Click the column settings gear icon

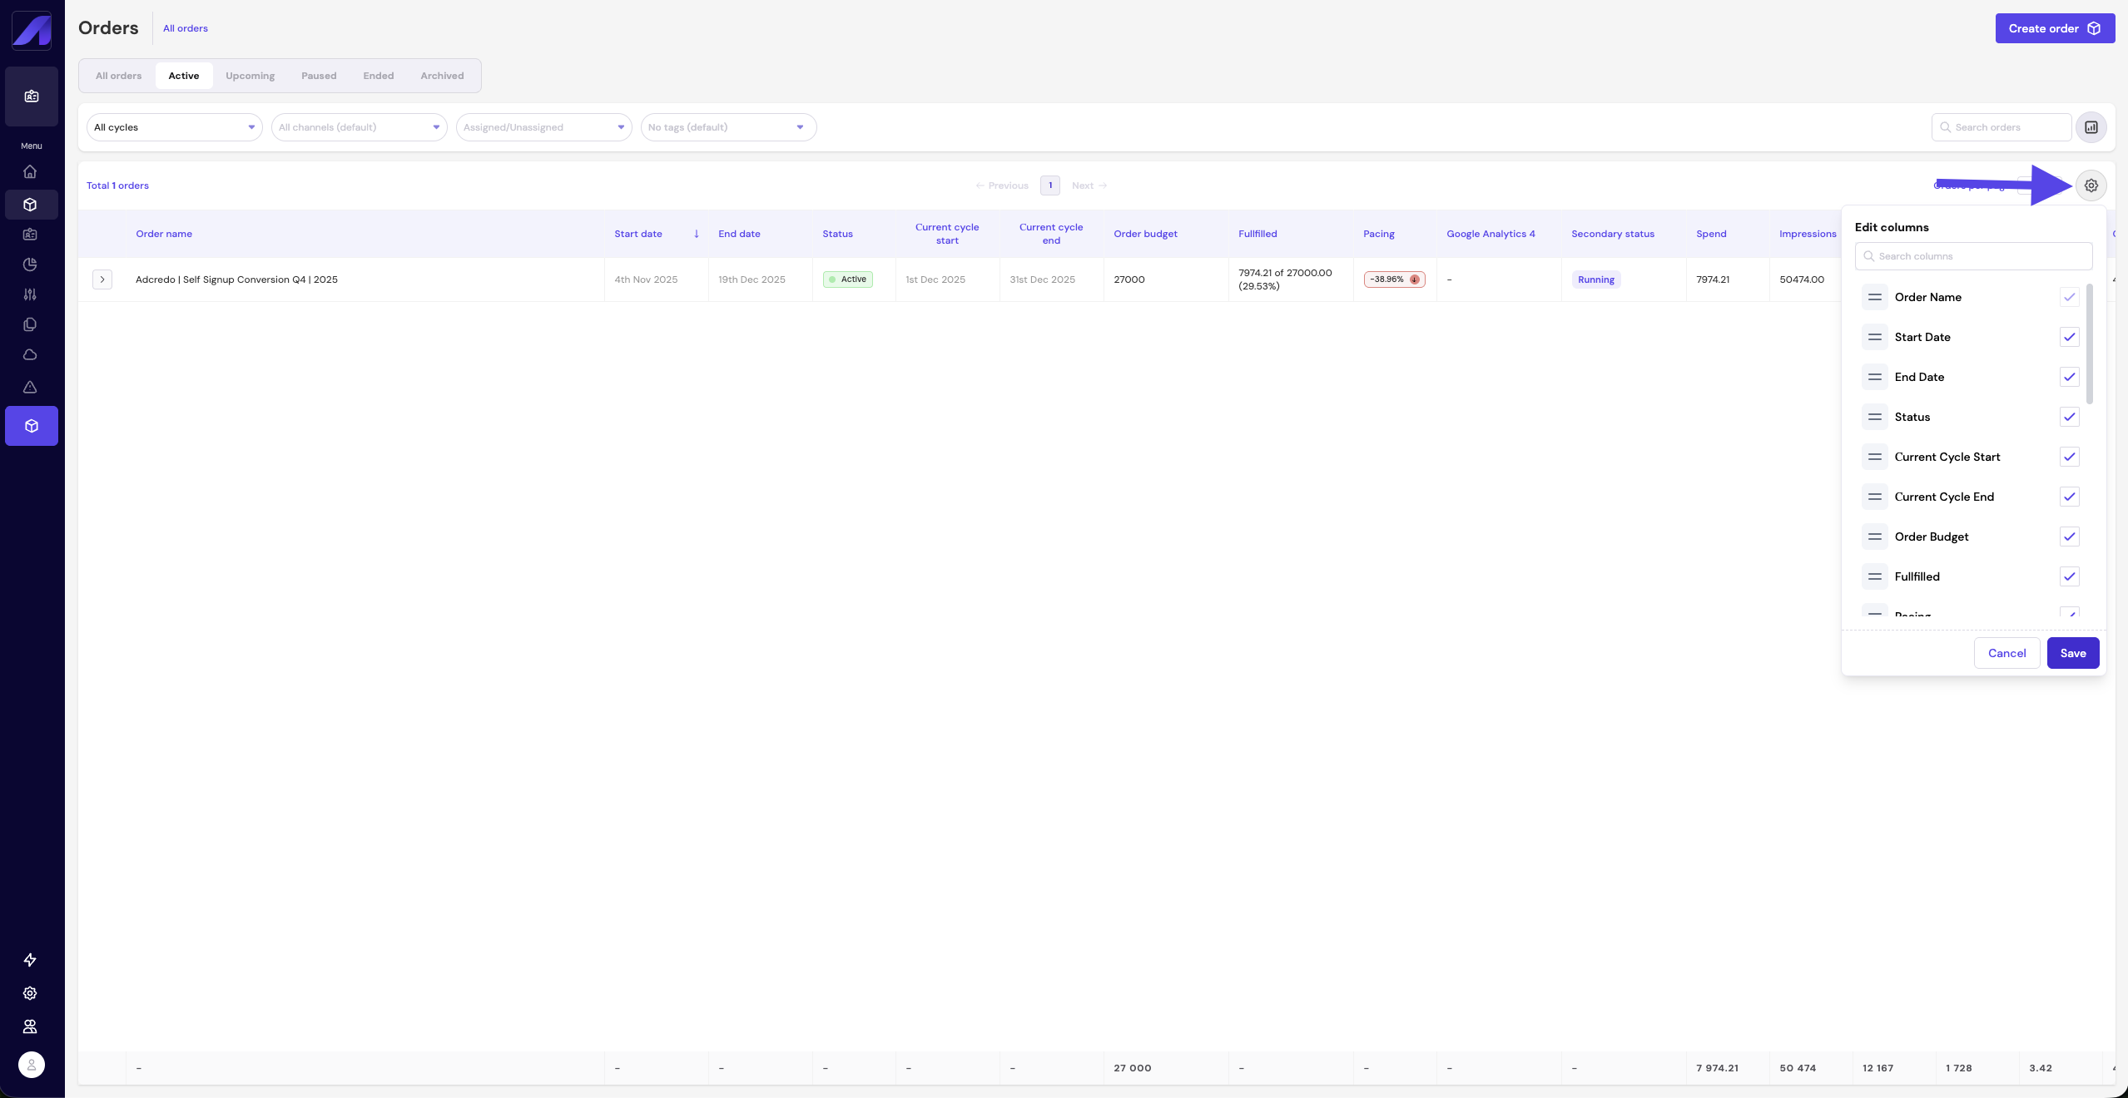[x=2091, y=185]
